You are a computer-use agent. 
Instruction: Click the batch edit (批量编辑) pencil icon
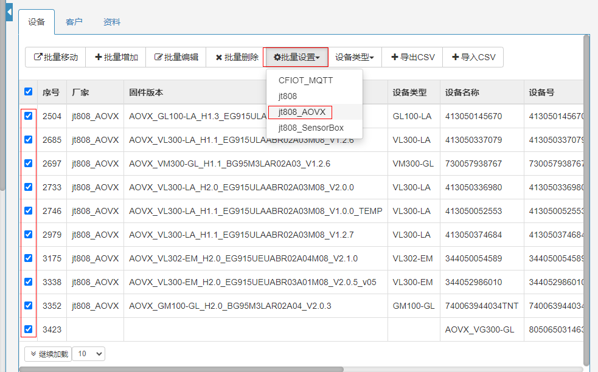click(x=159, y=57)
